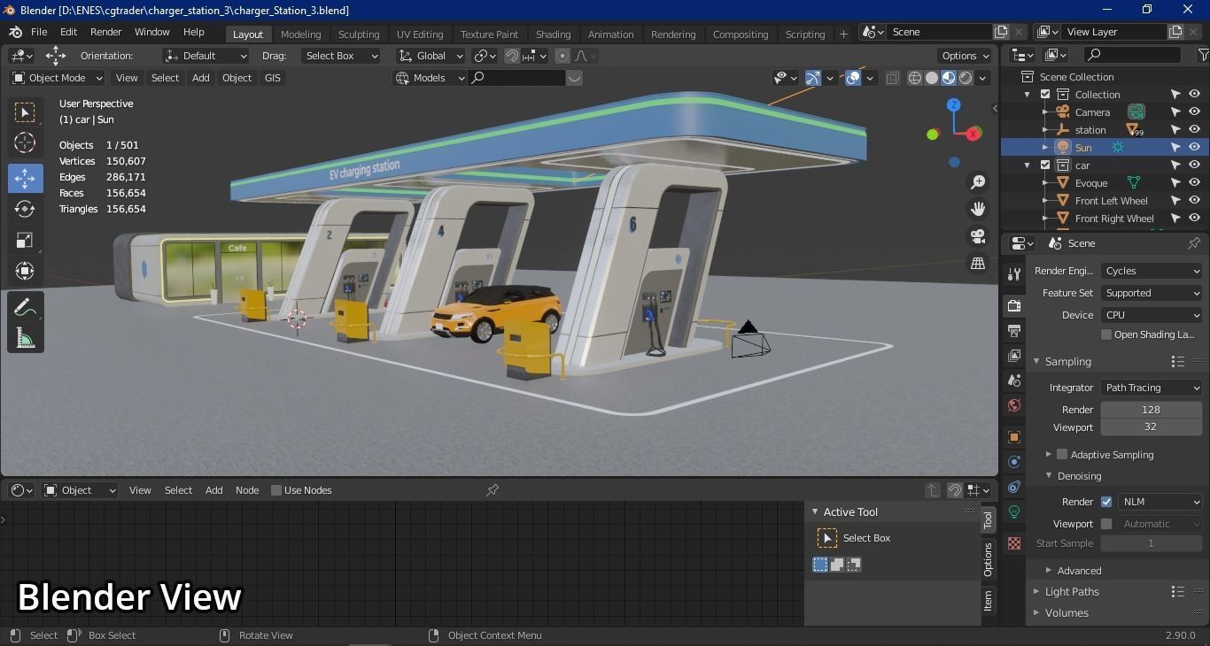Open the Output properties tab
Viewport: 1210px width, 646px height.
click(x=1014, y=330)
